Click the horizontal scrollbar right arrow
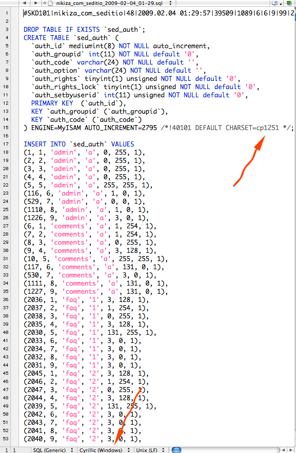The height and width of the screenshot is (453, 296). pos(291,450)
